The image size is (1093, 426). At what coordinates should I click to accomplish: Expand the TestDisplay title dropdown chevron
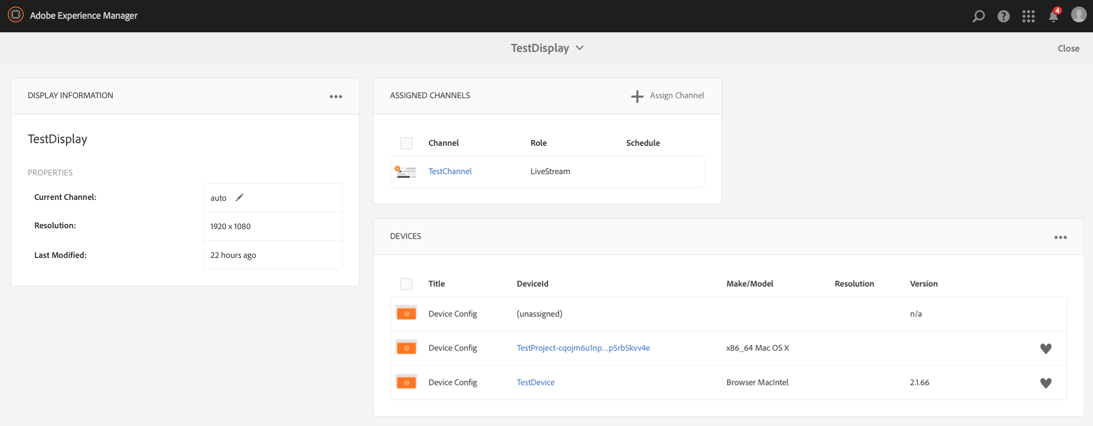pos(580,48)
